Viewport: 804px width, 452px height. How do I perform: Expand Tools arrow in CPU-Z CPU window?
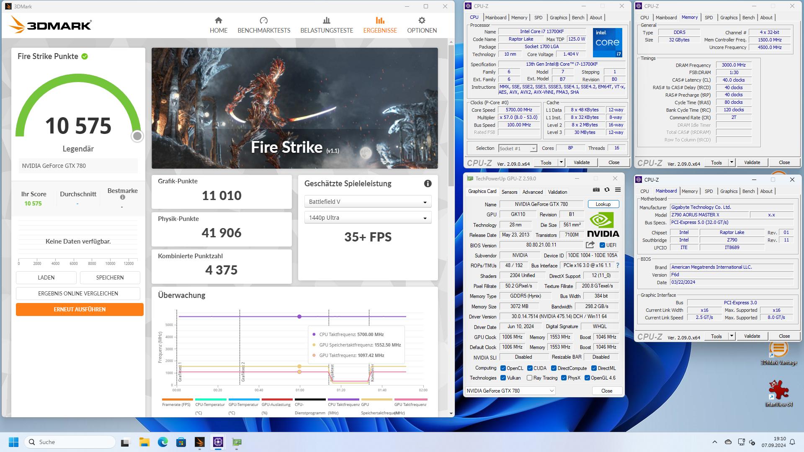point(561,162)
